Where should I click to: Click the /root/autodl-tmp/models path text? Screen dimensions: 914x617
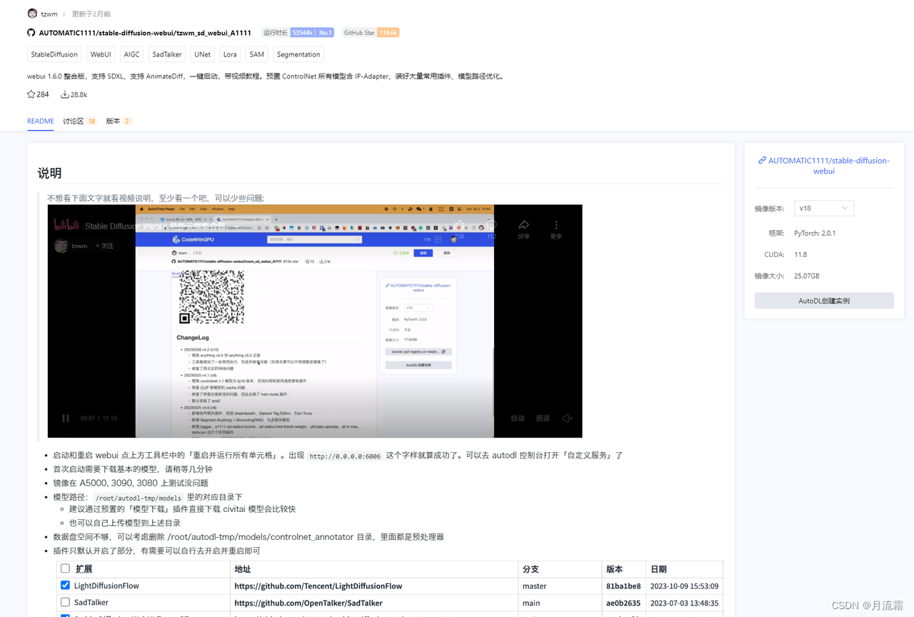click(x=138, y=497)
